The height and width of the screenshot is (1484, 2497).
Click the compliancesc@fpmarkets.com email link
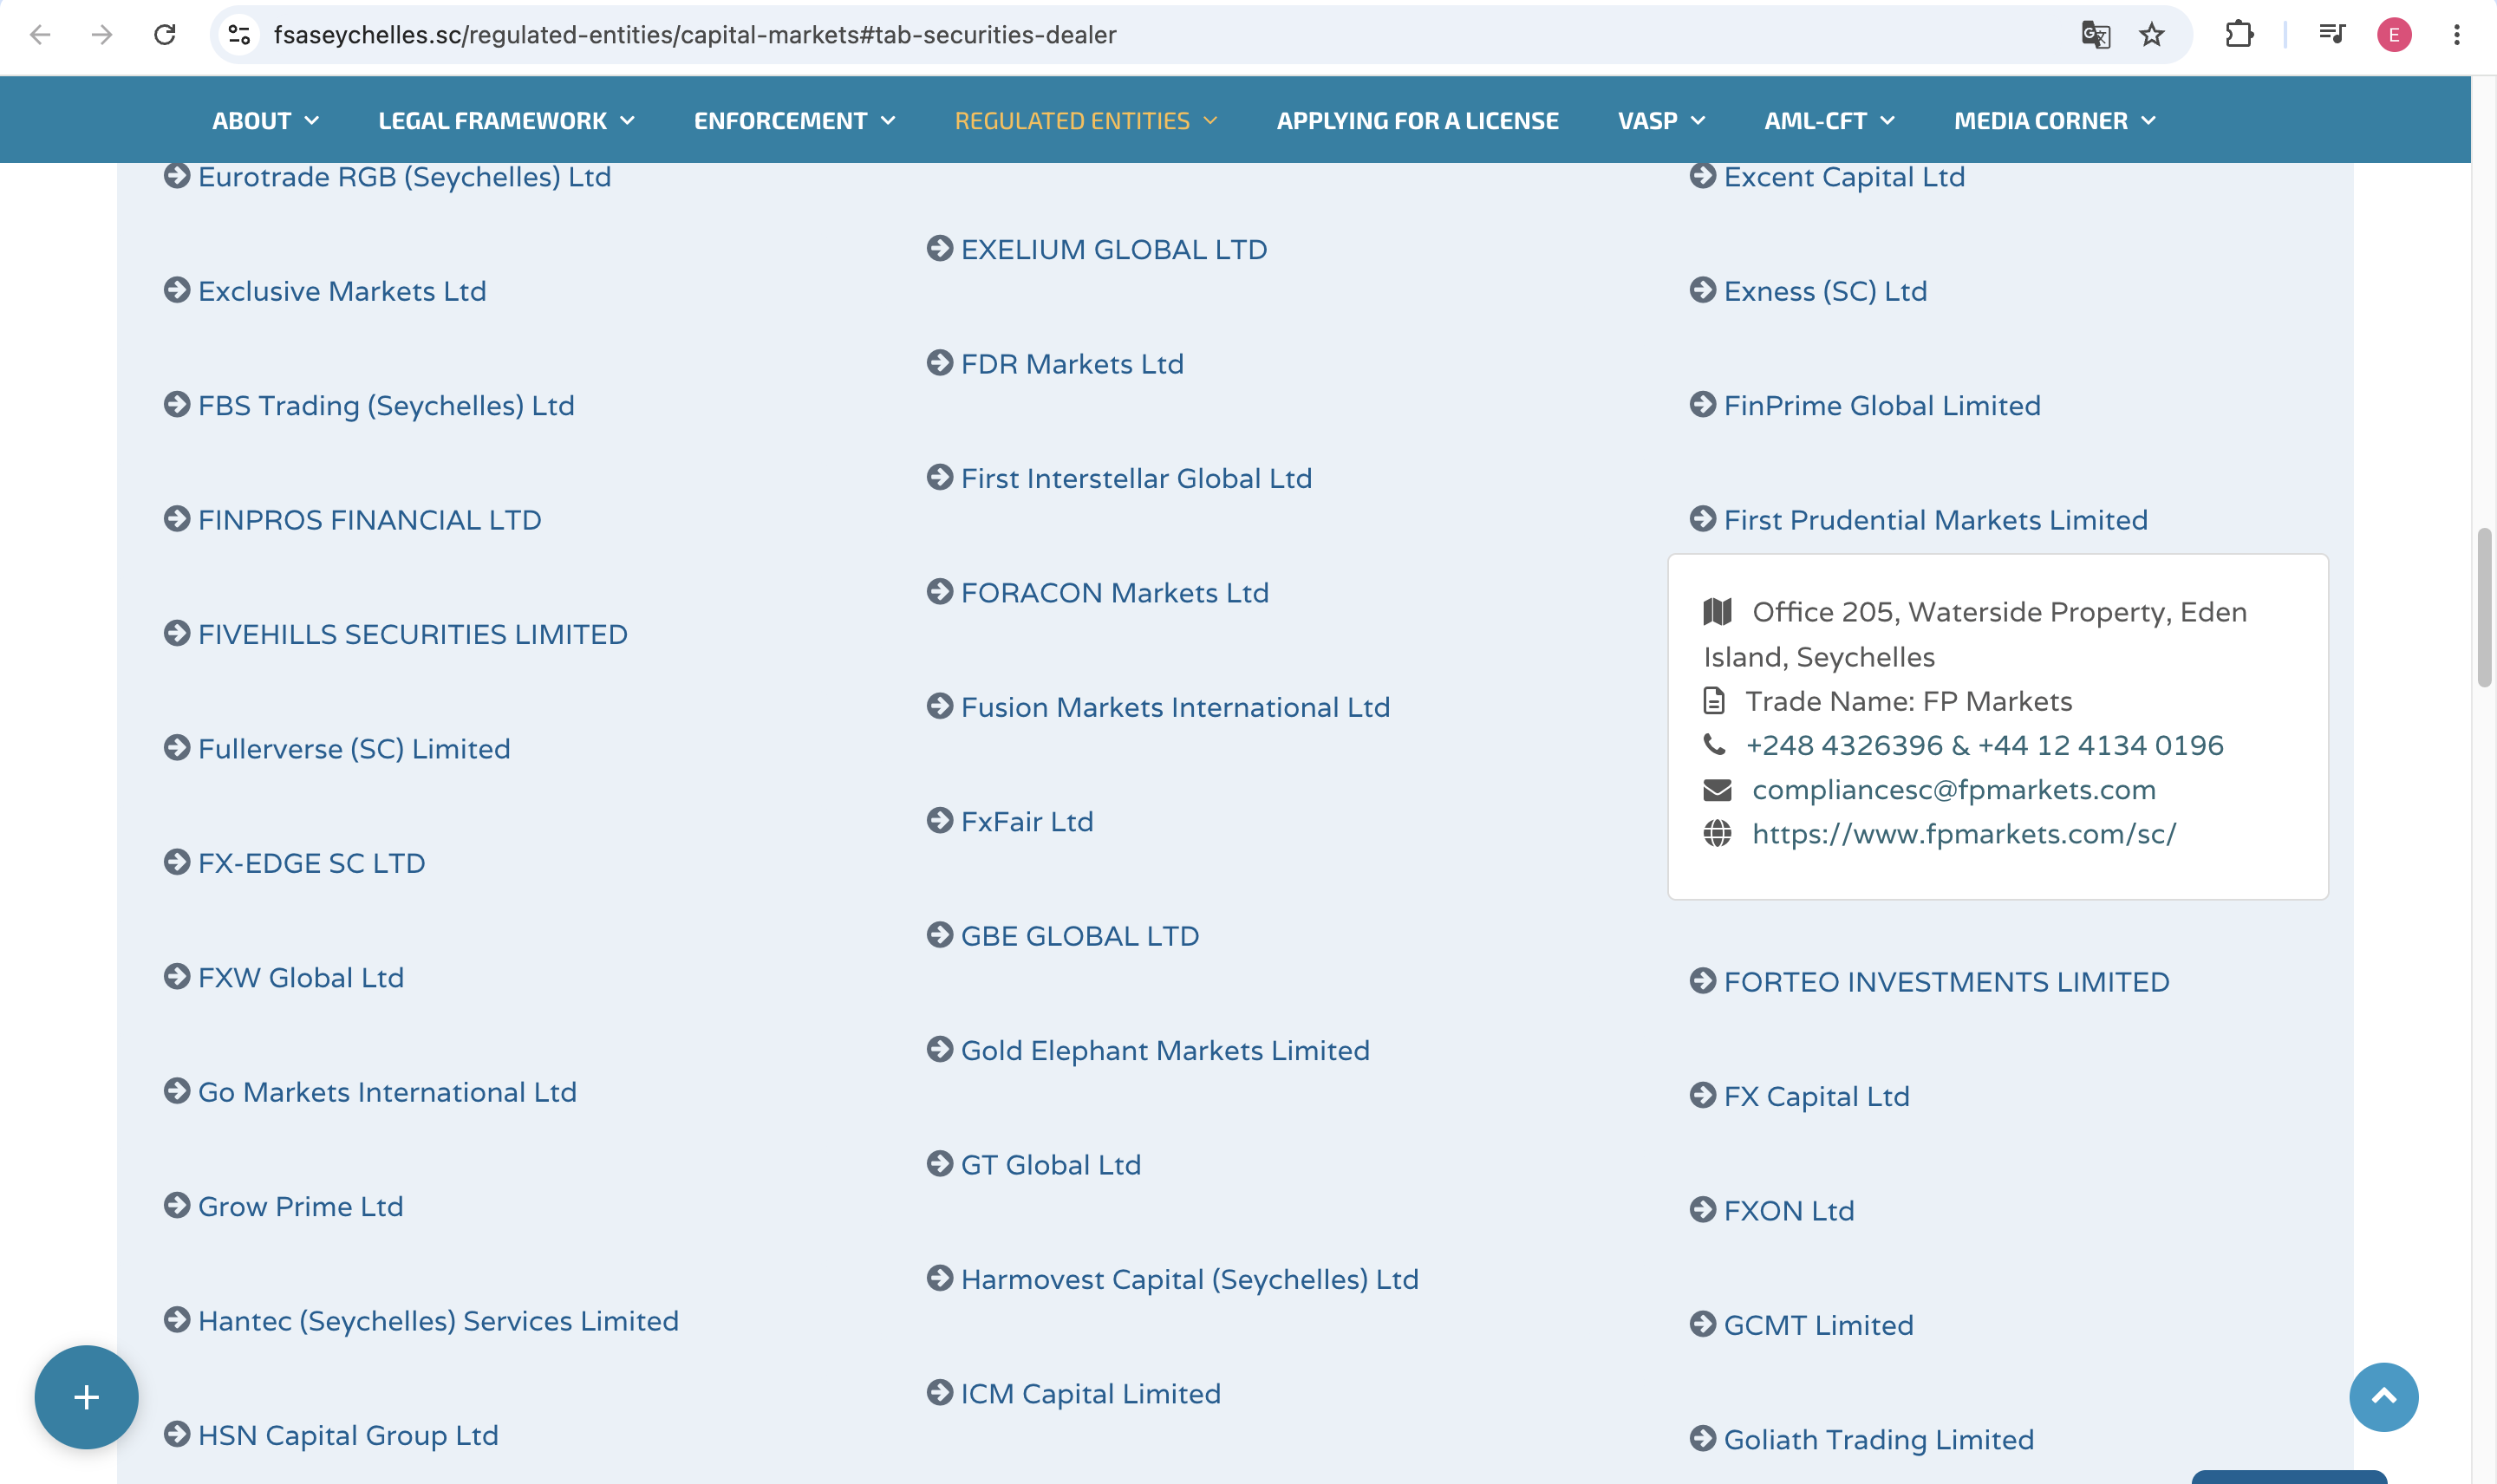(x=1953, y=790)
